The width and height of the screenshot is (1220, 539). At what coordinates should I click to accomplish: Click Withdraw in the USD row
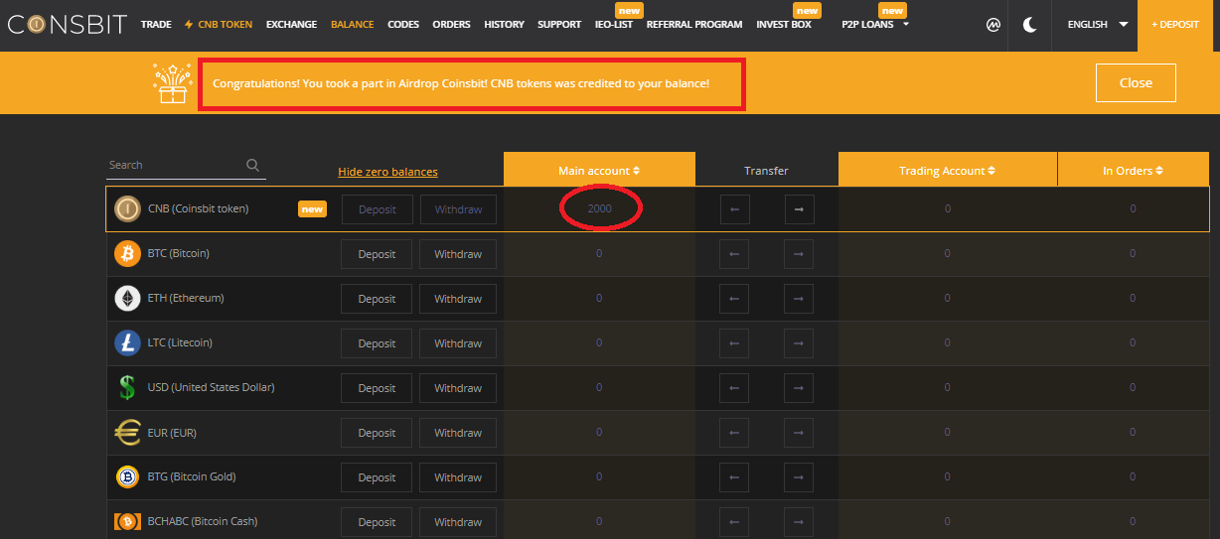458,388
